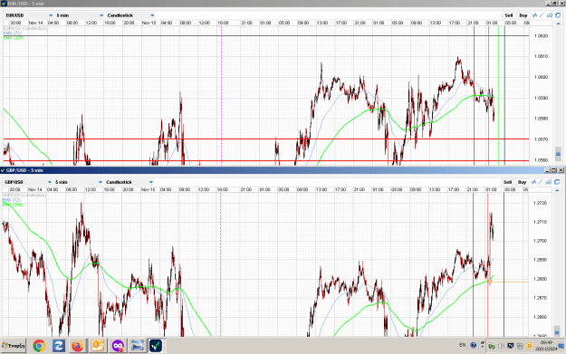Open Firefox from taskbar
The width and height of the screenshot is (566, 354).
pos(78,346)
